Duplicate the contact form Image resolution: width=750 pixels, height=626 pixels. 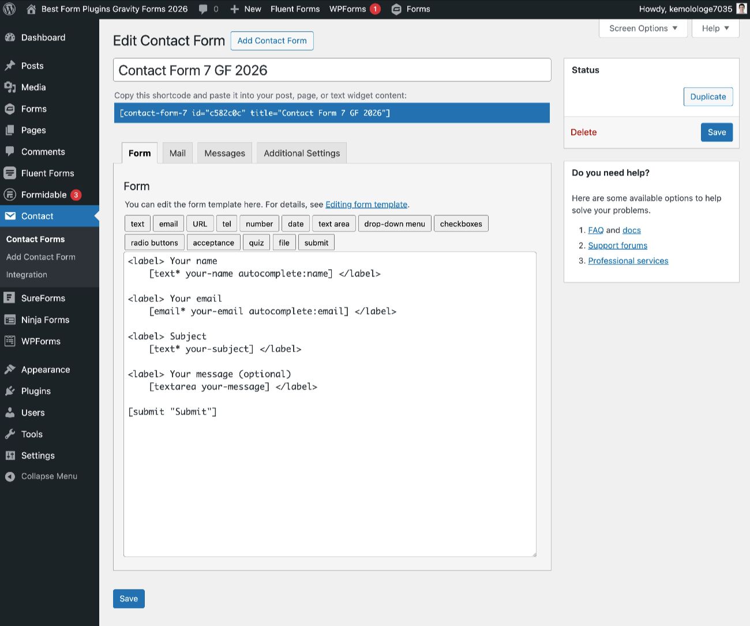tap(708, 96)
